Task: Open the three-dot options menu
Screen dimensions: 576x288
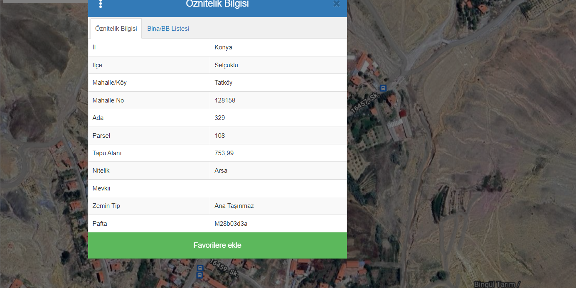Action: (101, 4)
